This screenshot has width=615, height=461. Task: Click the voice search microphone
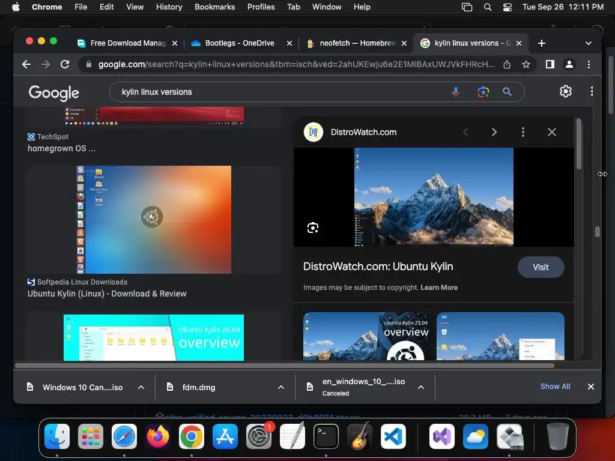tap(455, 92)
